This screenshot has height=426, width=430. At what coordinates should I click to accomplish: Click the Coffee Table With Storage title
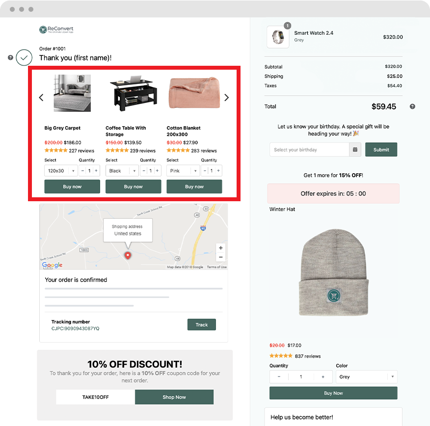tap(126, 132)
